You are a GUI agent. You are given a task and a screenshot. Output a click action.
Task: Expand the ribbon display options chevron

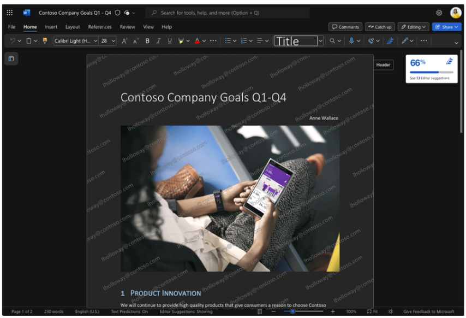(456, 43)
